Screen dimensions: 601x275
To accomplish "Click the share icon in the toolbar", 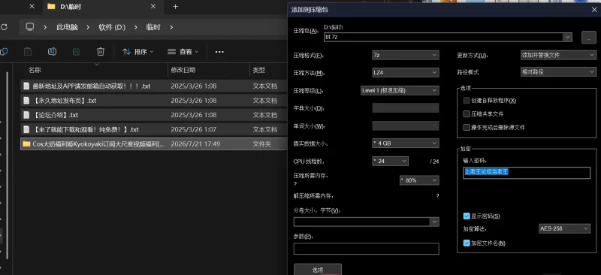I will coord(77,51).
